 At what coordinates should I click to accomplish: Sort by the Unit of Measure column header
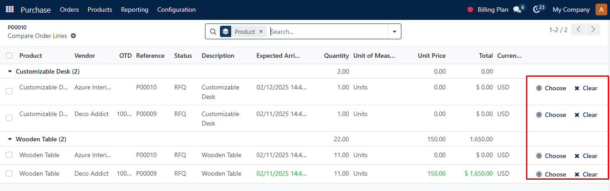pyautogui.click(x=374, y=56)
